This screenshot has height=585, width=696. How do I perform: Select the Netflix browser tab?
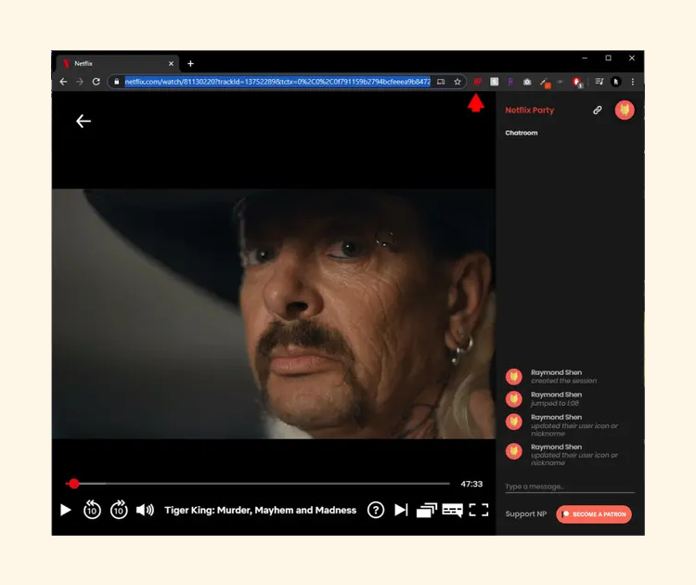(x=118, y=63)
